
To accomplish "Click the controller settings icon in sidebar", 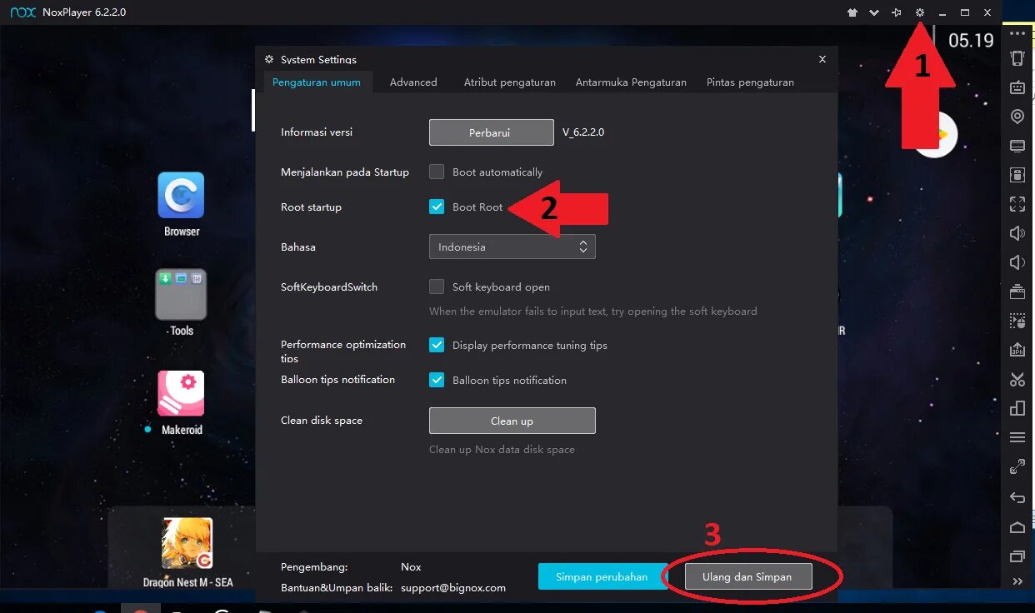I will tap(1017, 175).
